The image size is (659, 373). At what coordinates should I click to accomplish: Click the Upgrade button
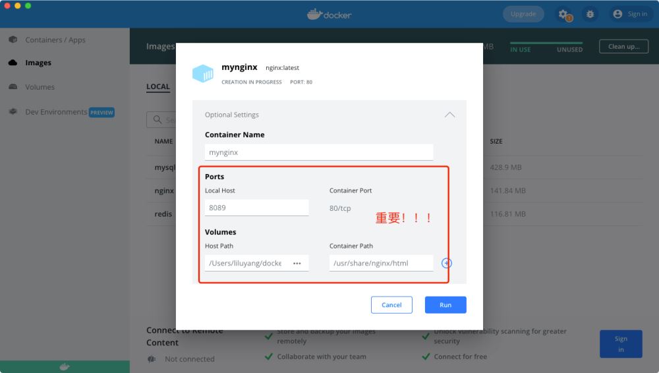click(523, 14)
